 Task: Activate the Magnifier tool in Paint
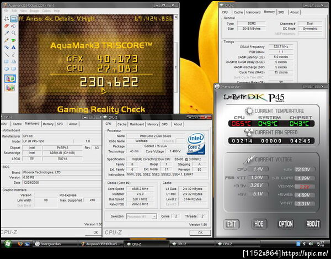(13, 33)
